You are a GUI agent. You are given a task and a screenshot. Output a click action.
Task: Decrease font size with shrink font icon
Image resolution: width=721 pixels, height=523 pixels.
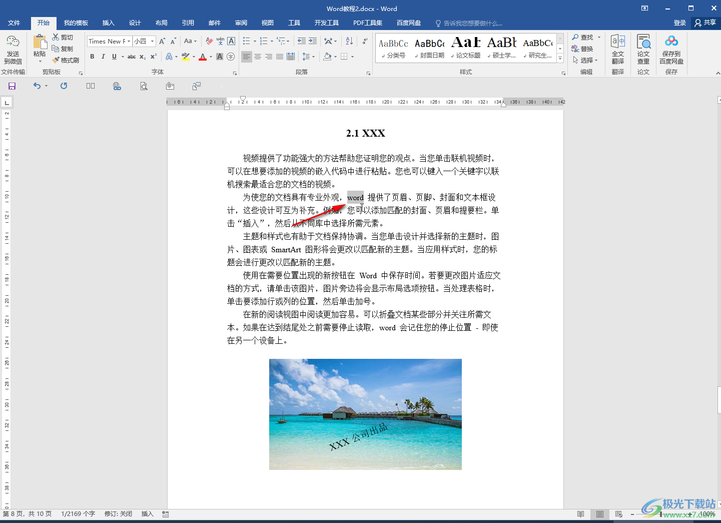point(173,41)
